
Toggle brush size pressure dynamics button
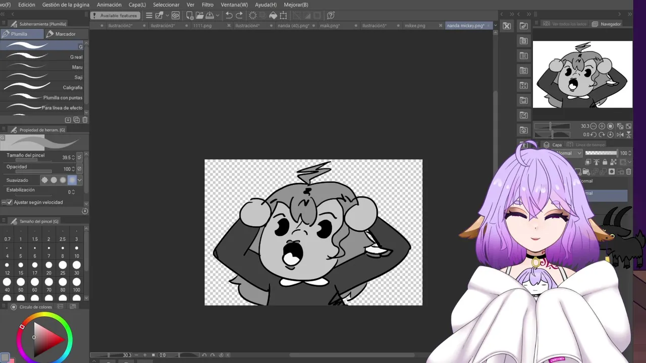(79, 157)
